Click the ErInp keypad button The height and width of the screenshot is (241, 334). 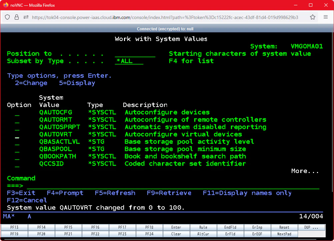coord(257,227)
